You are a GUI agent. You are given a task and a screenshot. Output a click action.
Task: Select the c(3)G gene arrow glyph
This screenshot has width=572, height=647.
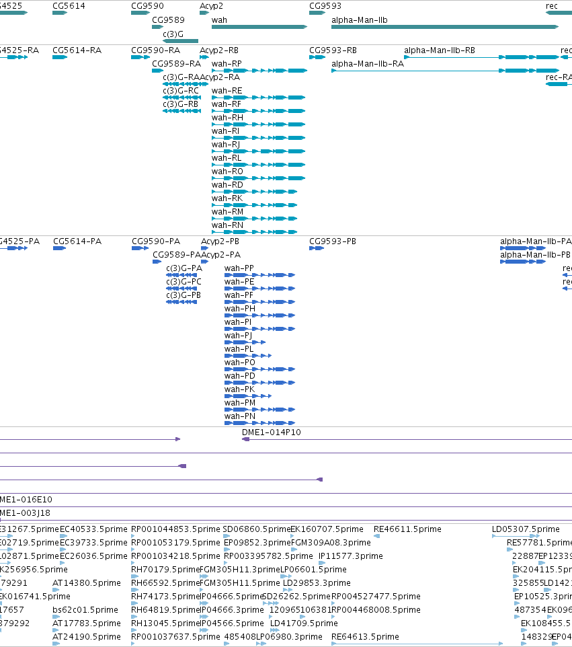pyautogui.click(x=181, y=41)
